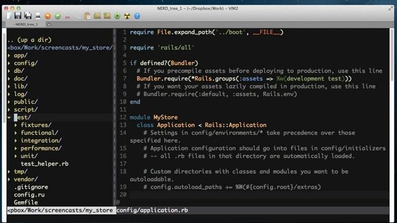
Task: Click the window title 'NERD_tree_1 - (~/Dropbox/Work) - VIM2'
Action: [x=197, y=8]
